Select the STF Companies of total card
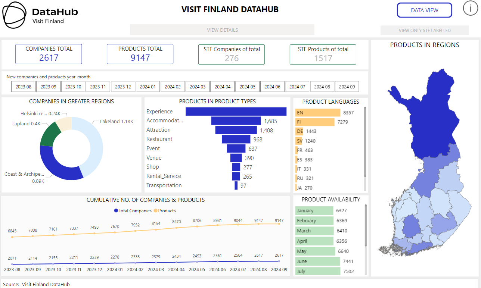This screenshot has height=288, width=481. point(232,54)
